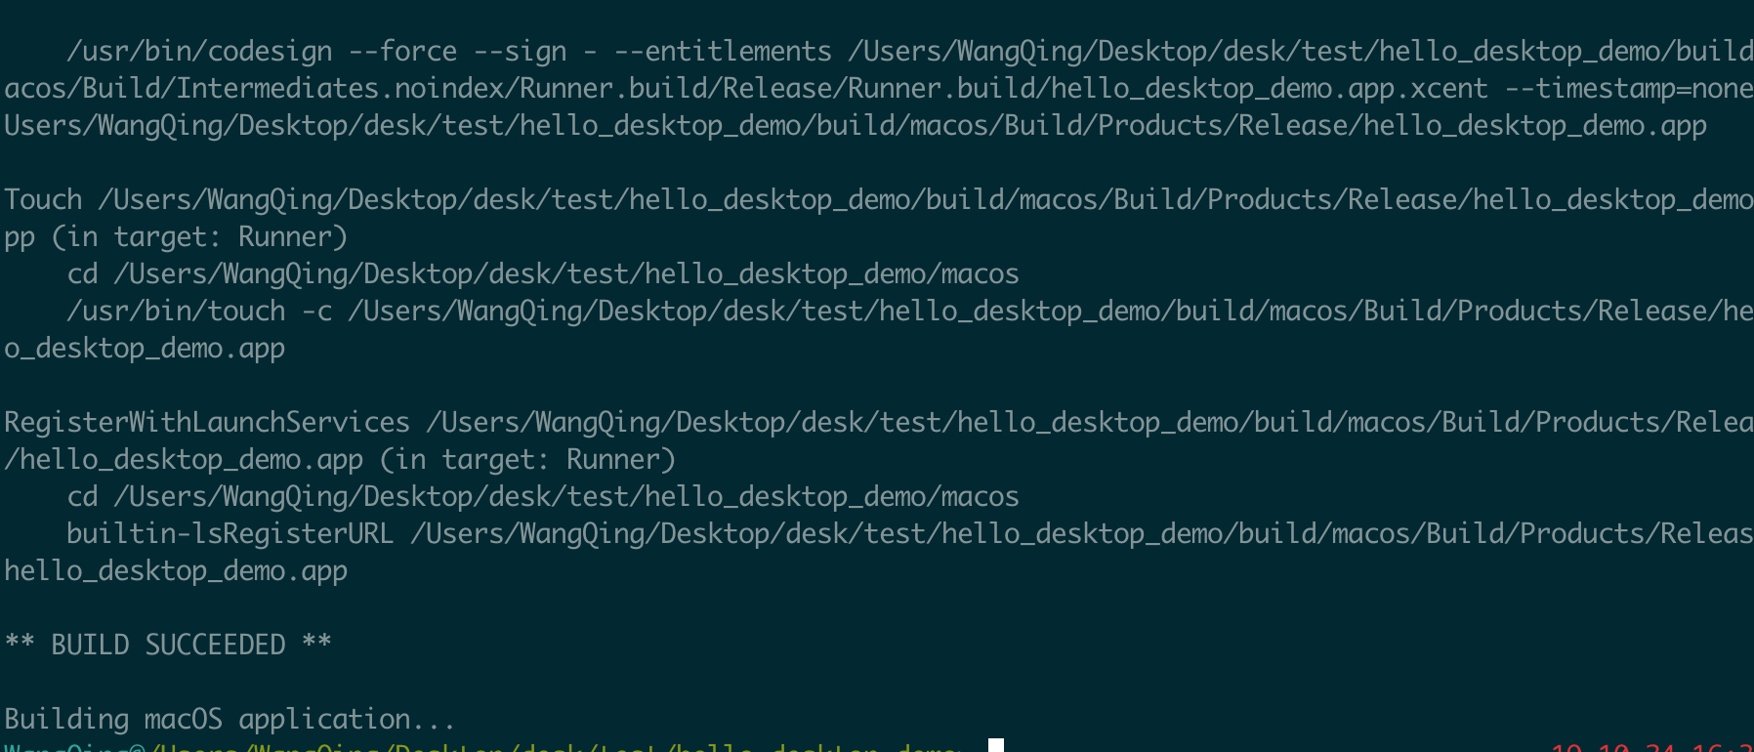The image size is (1754, 752).
Task: Click the cd macos path below the Touch step
Action: pos(542,273)
